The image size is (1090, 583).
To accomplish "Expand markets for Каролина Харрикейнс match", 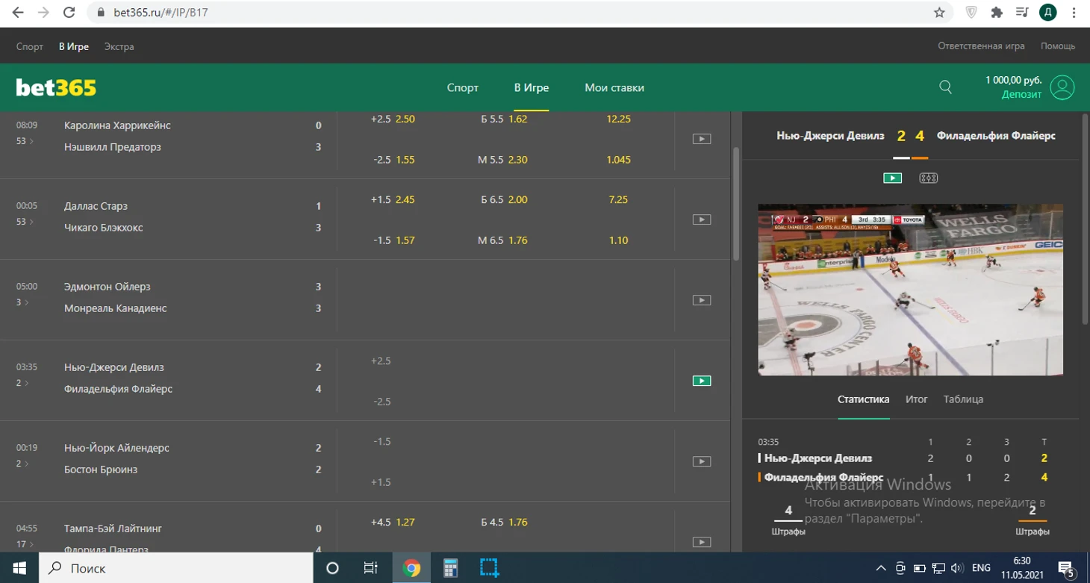I will point(26,141).
